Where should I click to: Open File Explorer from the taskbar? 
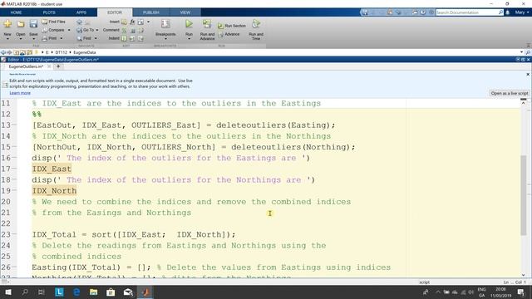click(94, 292)
